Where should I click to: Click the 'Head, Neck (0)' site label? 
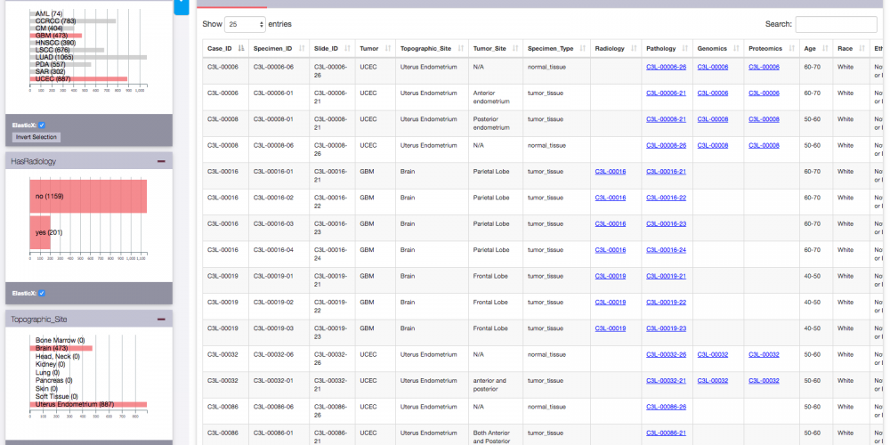pyautogui.click(x=57, y=357)
